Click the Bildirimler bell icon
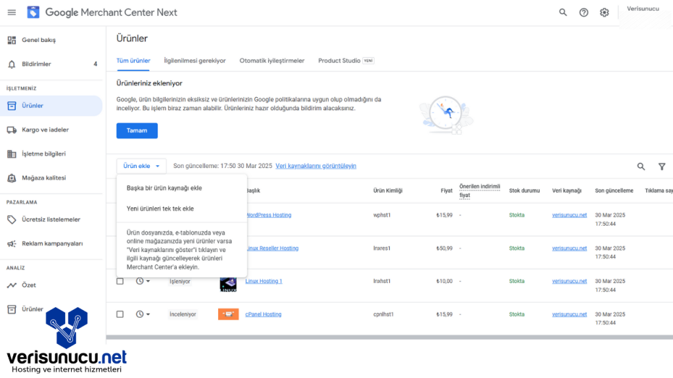The image size is (673, 378). click(12, 64)
